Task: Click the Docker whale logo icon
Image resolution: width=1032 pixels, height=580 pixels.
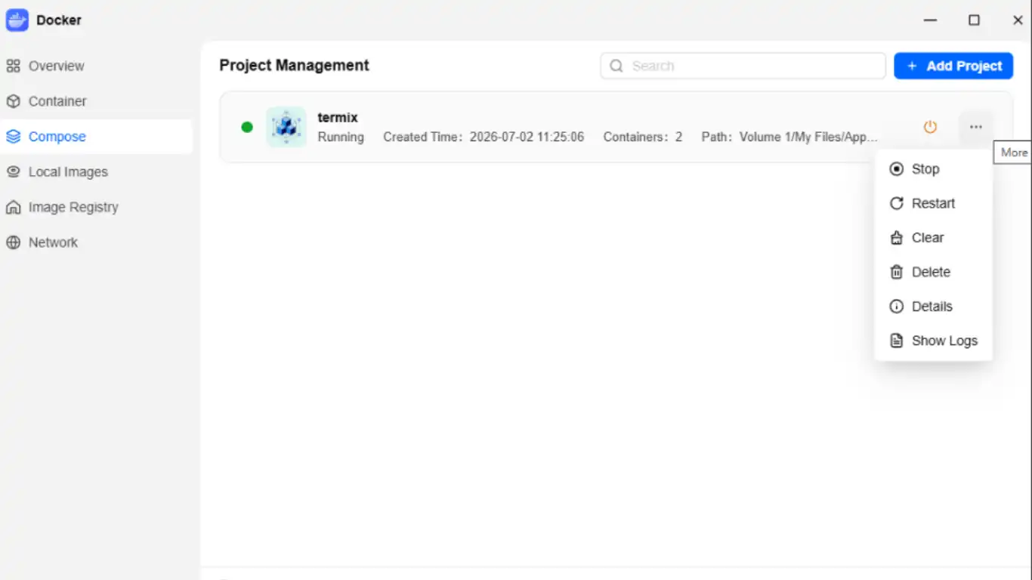Action: tap(17, 20)
